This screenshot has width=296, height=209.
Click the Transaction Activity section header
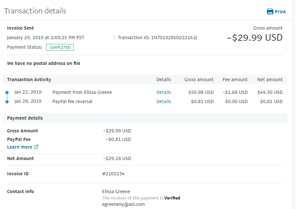pyautogui.click(x=29, y=80)
